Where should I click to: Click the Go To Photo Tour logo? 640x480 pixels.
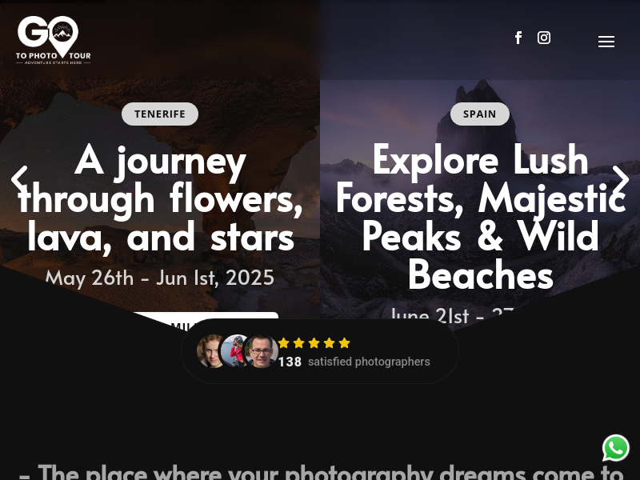[x=53, y=40]
